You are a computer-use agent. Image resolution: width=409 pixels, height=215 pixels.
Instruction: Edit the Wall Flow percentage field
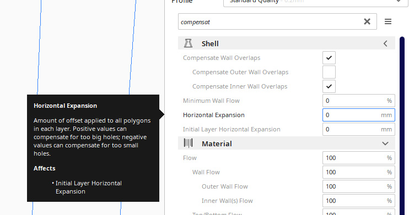point(359,172)
